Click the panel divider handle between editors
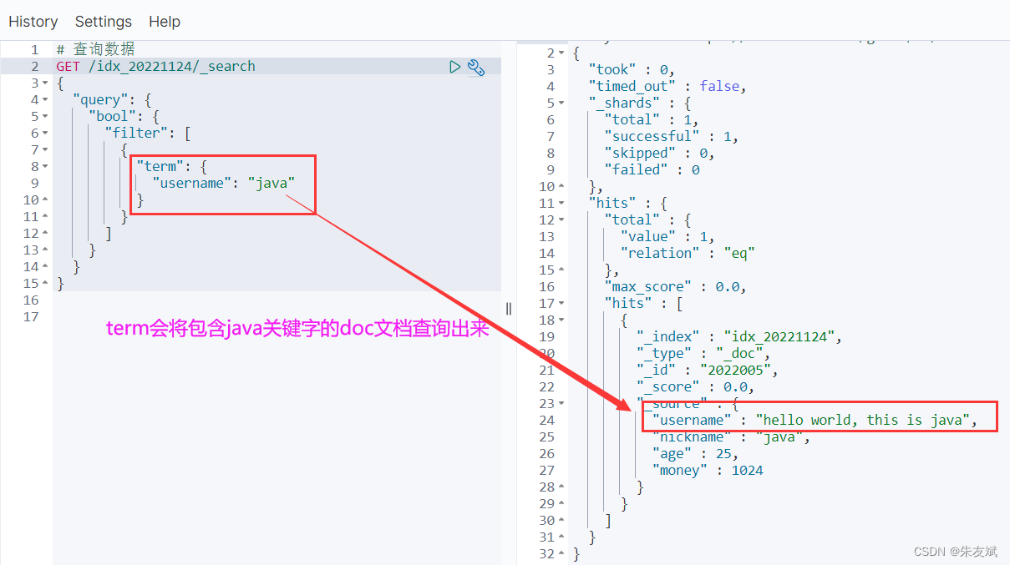This screenshot has width=1010, height=565. pyautogui.click(x=508, y=309)
